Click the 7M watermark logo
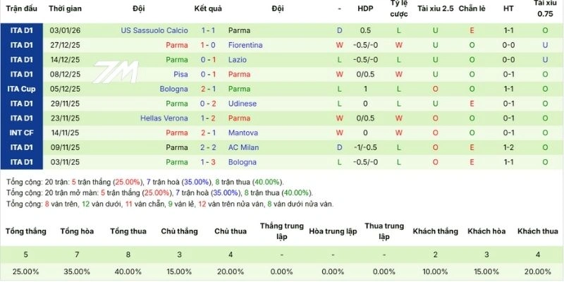This screenshot has height=282, width=564. 117,73
